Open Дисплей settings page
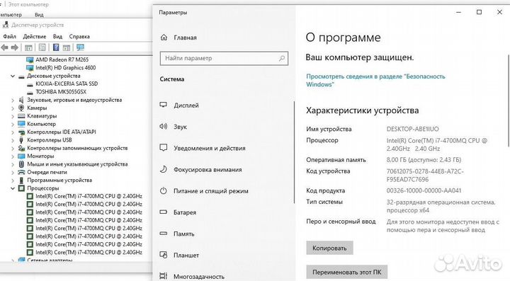The height and width of the screenshot is (281, 510). tap(186, 105)
